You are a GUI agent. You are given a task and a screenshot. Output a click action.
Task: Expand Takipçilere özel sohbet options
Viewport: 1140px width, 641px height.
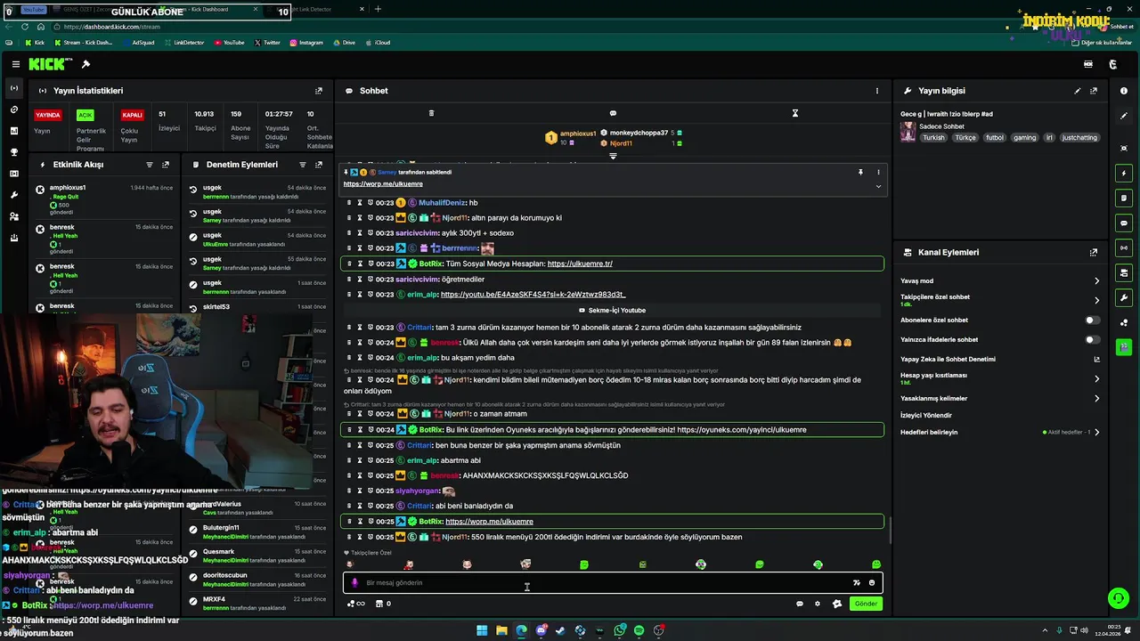click(x=1097, y=301)
